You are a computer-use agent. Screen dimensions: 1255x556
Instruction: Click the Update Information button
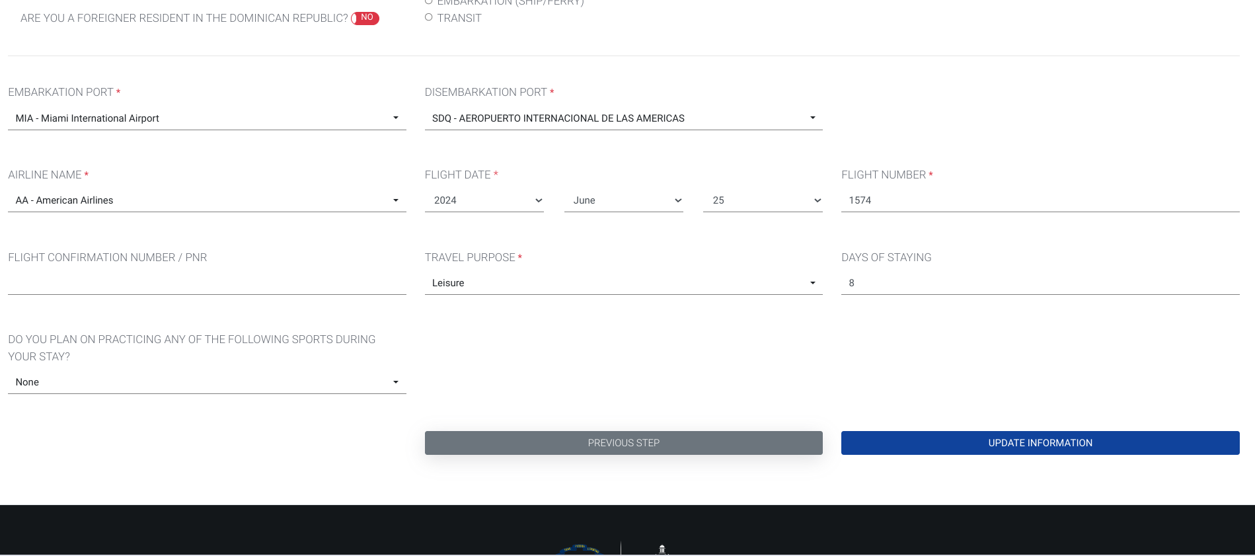1040,443
